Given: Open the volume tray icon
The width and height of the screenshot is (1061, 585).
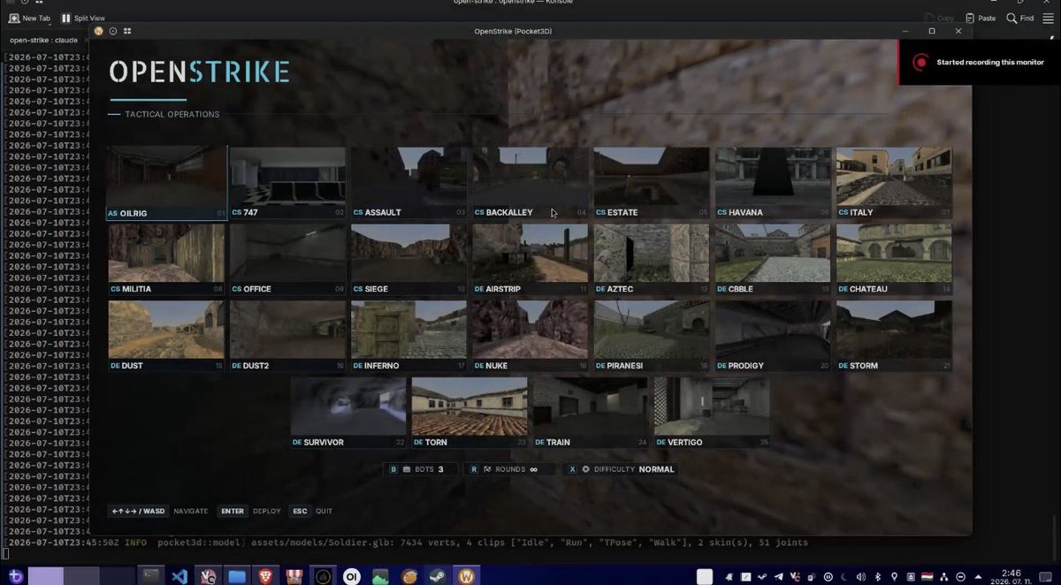Looking at the screenshot, I should [x=863, y=576].
